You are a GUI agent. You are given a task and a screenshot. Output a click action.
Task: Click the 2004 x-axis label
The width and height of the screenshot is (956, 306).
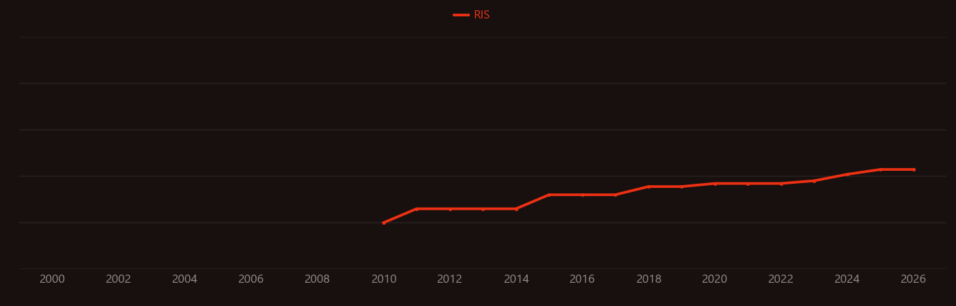point(185,279)
